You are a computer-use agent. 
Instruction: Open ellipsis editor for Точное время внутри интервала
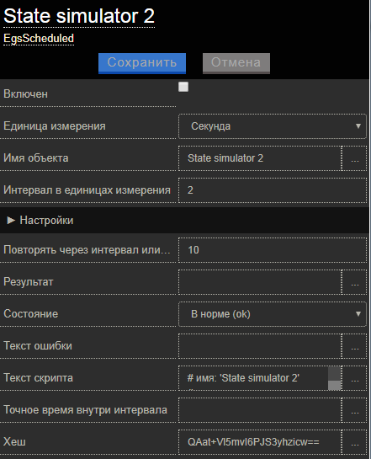354,410
